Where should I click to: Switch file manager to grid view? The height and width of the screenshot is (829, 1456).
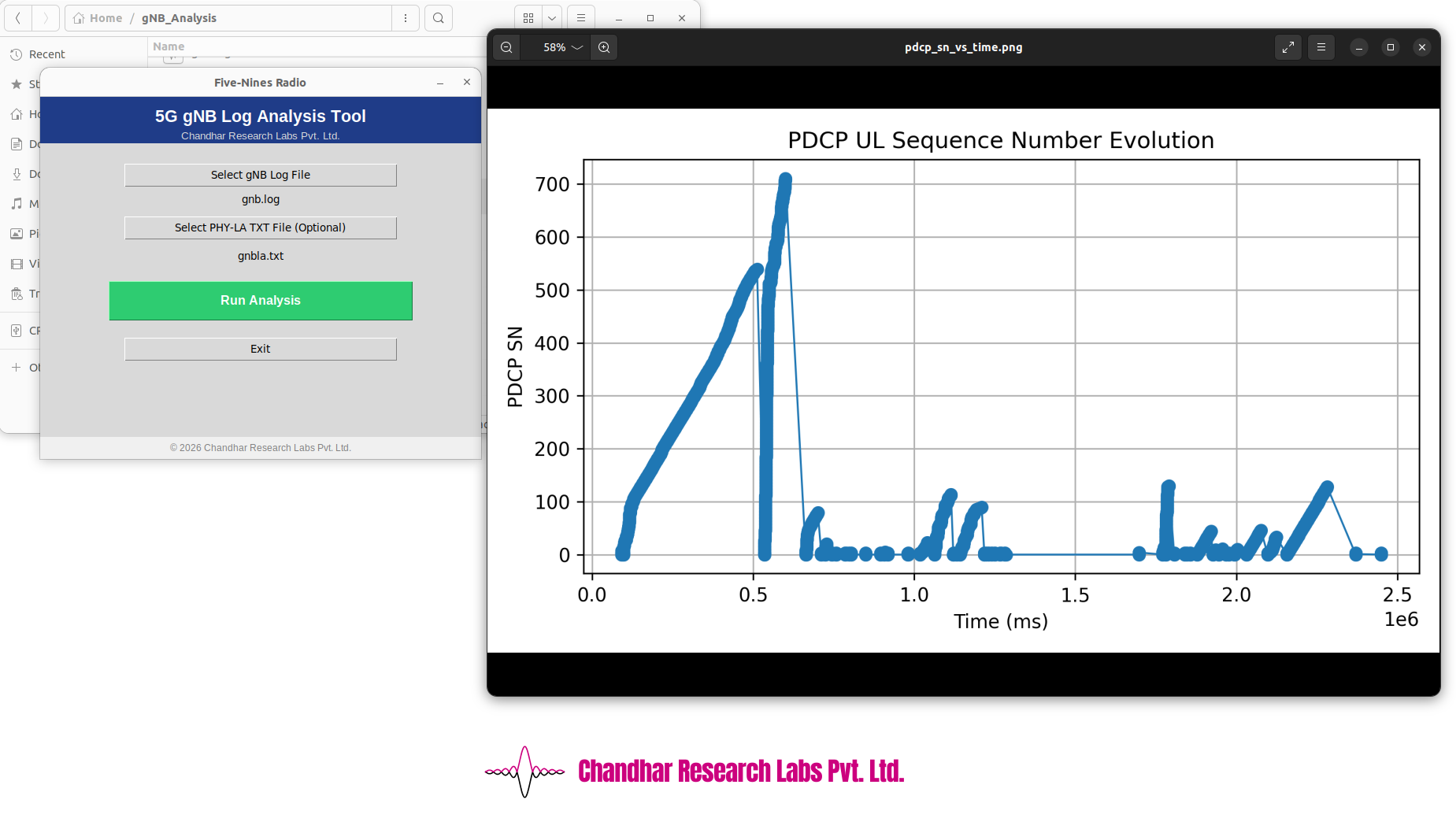pos(528,18)
